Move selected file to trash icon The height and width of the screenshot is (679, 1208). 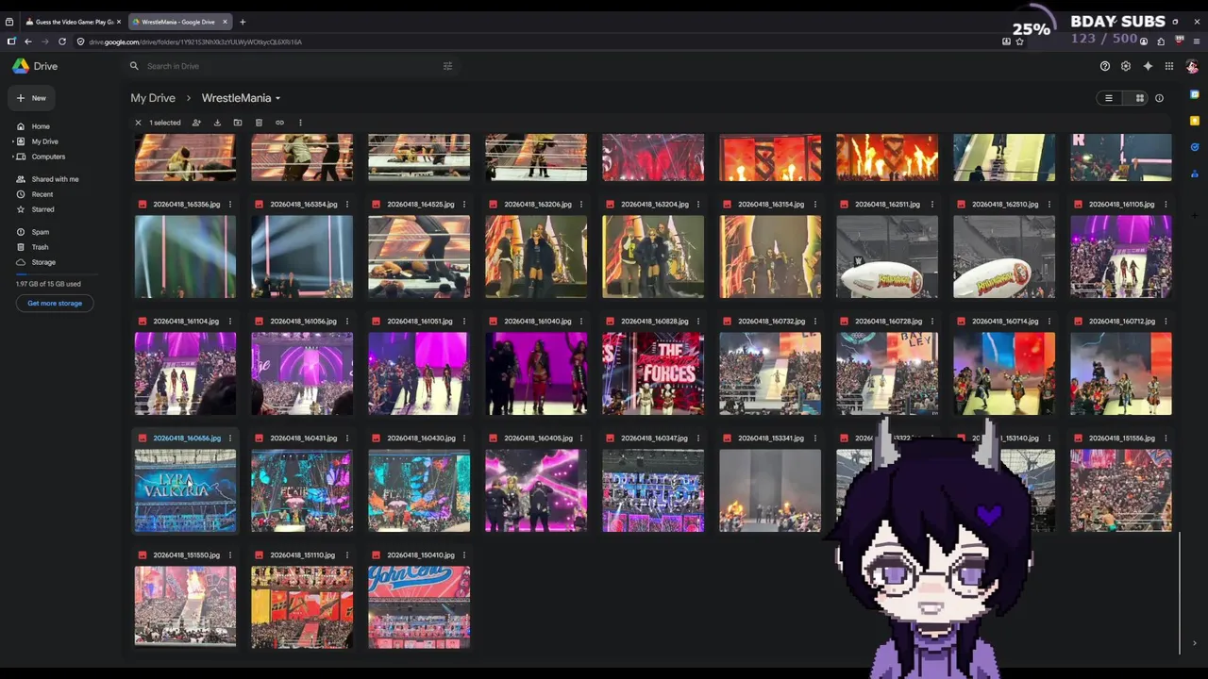(259, 123)
